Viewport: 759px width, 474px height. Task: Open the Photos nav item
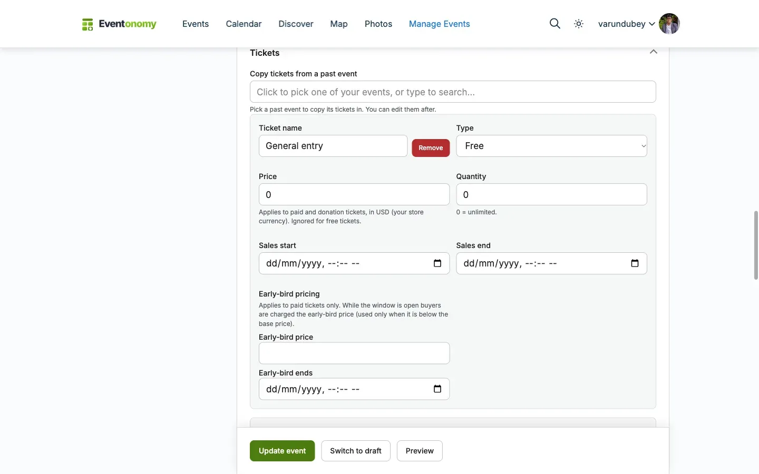pos(378,24)
